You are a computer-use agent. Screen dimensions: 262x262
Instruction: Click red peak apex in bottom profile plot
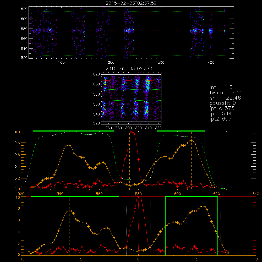(x=138, y=197)
